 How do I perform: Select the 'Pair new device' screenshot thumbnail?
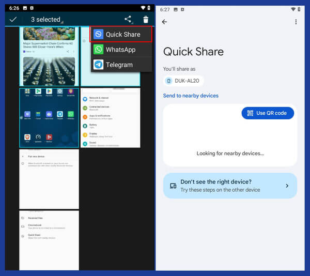tap(49, 179)
